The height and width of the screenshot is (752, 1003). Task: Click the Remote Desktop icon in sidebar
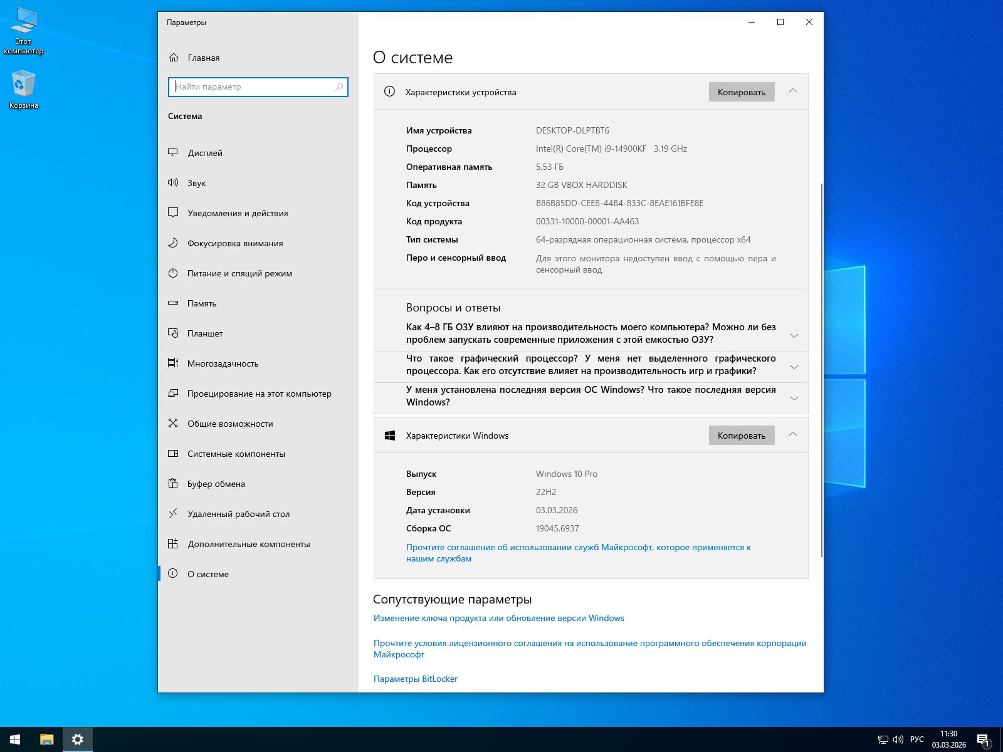pos(173,513)
